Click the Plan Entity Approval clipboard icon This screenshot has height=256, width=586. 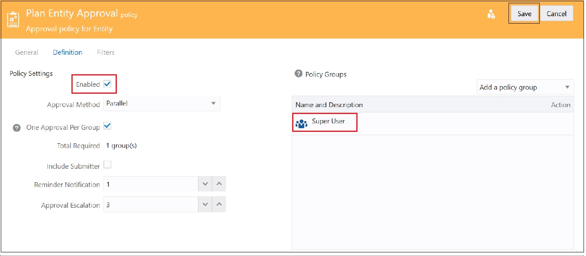[13, 18]
